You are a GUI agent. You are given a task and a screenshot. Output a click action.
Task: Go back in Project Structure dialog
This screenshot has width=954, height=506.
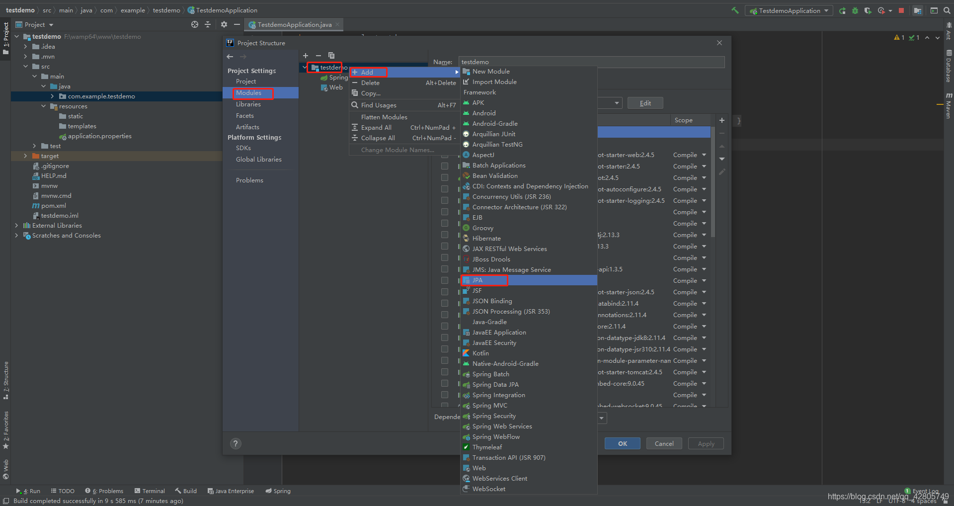pyautogui.click(x=230, y=57)
